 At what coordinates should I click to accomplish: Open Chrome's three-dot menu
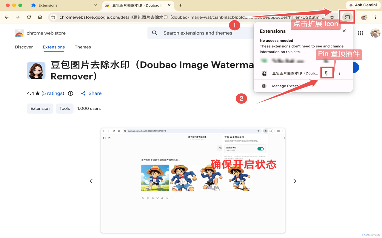point(375,17)
